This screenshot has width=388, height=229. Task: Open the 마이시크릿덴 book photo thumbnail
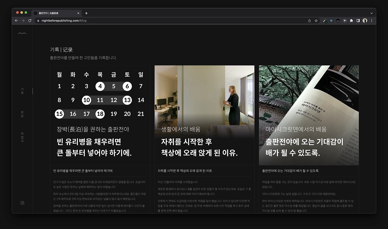pyautogui.click(x=309, y=115)
